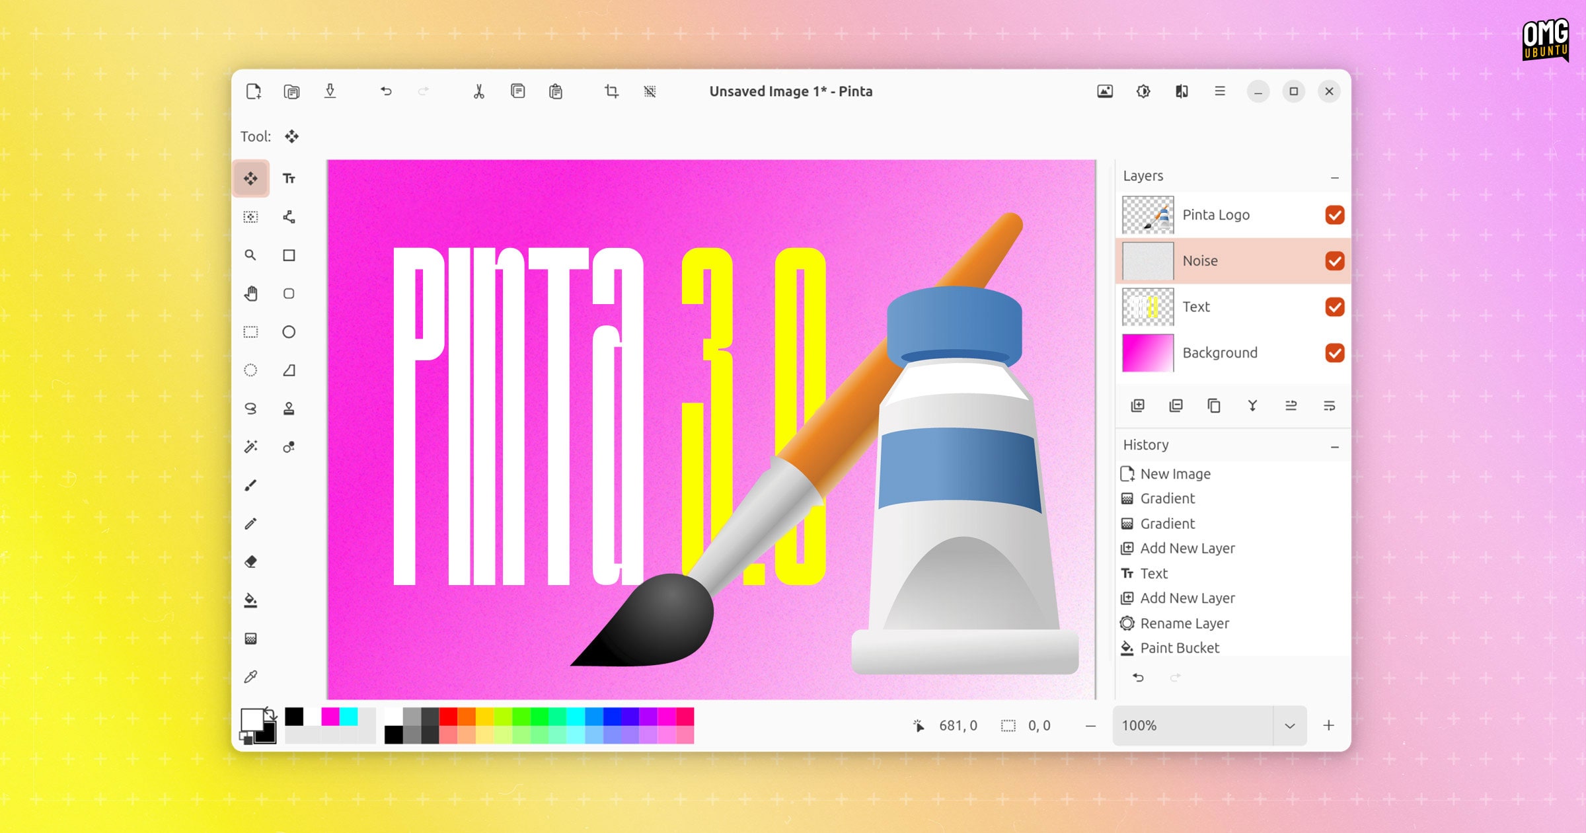Click the Crop to Selection icon

click(611, 91)
